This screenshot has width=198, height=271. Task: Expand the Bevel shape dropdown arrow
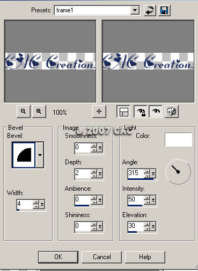[x=40, y=155]
